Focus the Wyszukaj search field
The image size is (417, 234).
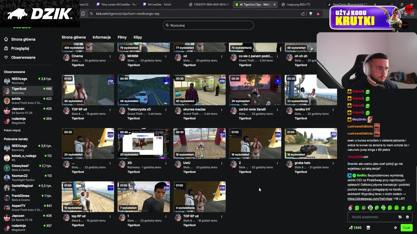208,25
